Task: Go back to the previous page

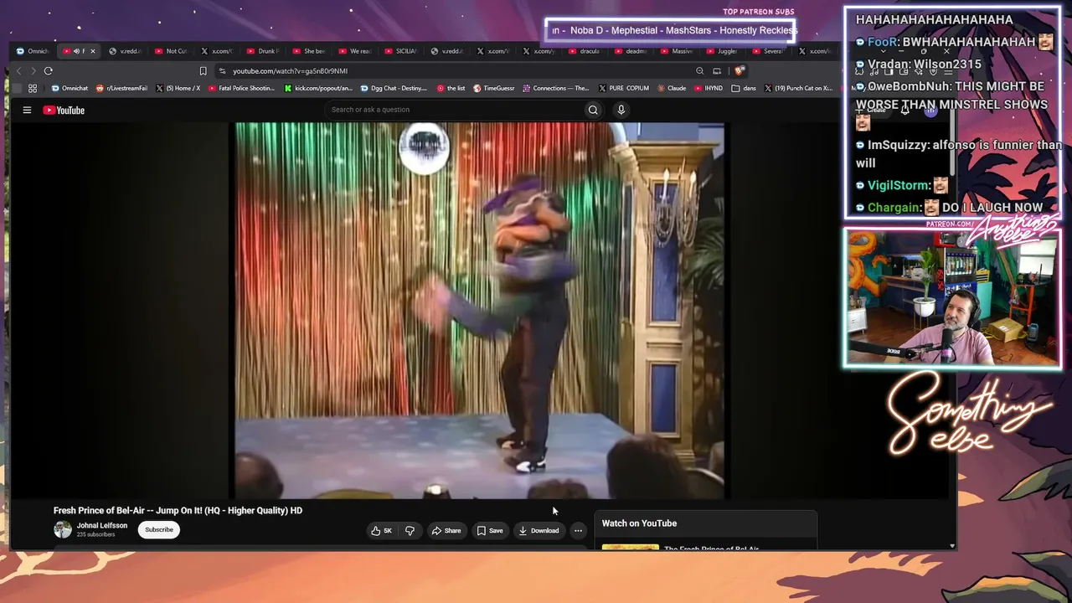Action: [x=18, y=71]
